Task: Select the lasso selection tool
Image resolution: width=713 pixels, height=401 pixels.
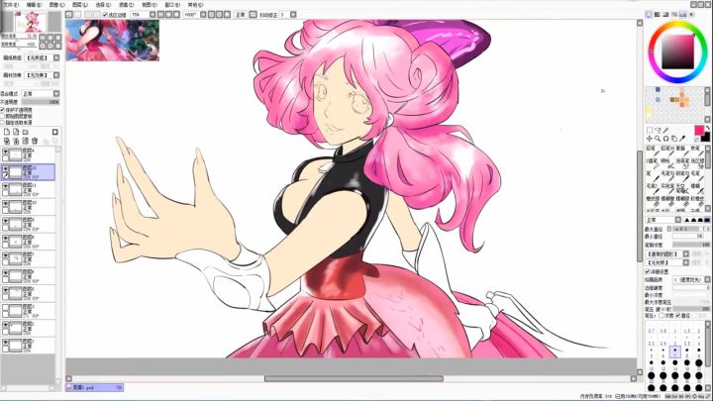Action: coord(658,130)
